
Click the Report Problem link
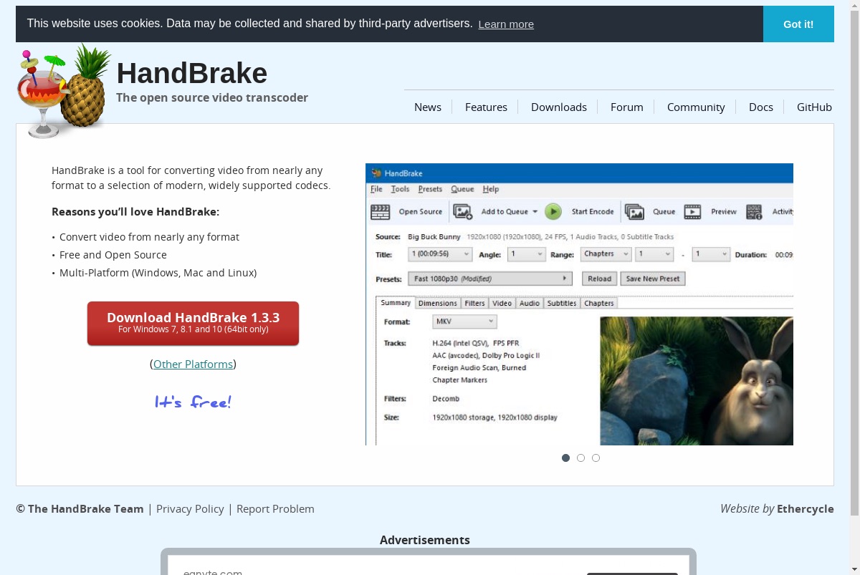[x=275, y=508]
